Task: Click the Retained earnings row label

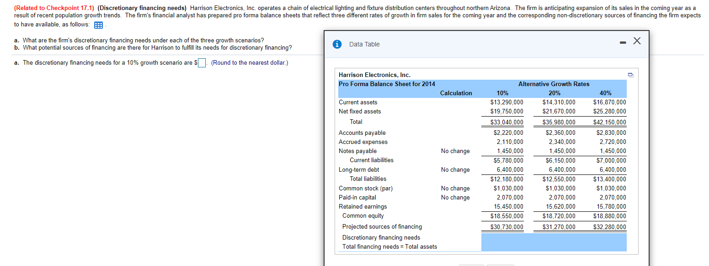Action: point(363,207)
